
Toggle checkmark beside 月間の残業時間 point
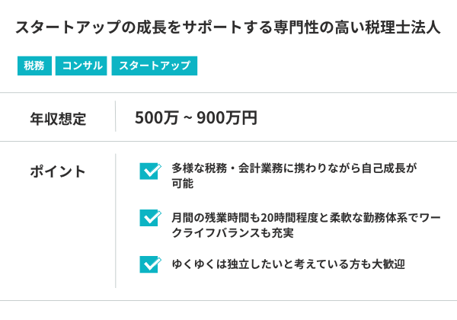coord(149,219)
